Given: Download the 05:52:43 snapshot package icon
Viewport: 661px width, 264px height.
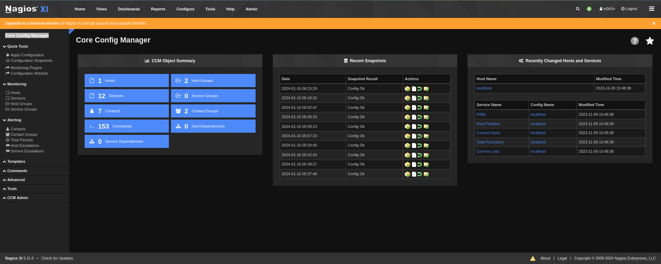Looking at the screenshot, I should (408, 155).
